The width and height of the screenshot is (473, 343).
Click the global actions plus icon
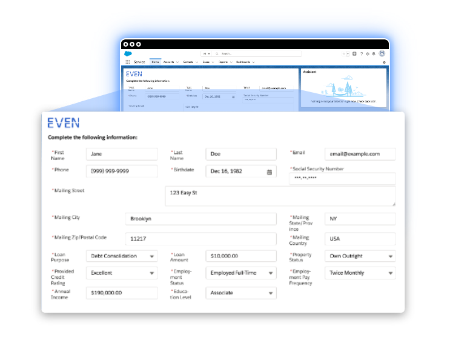354,54
